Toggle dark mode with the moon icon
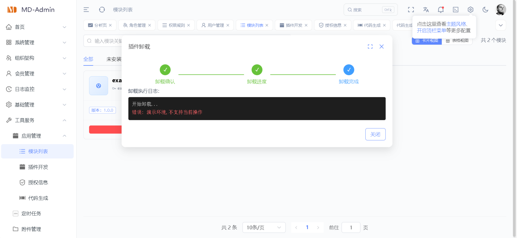The image size is (517, 238). [x=485, y=10]
